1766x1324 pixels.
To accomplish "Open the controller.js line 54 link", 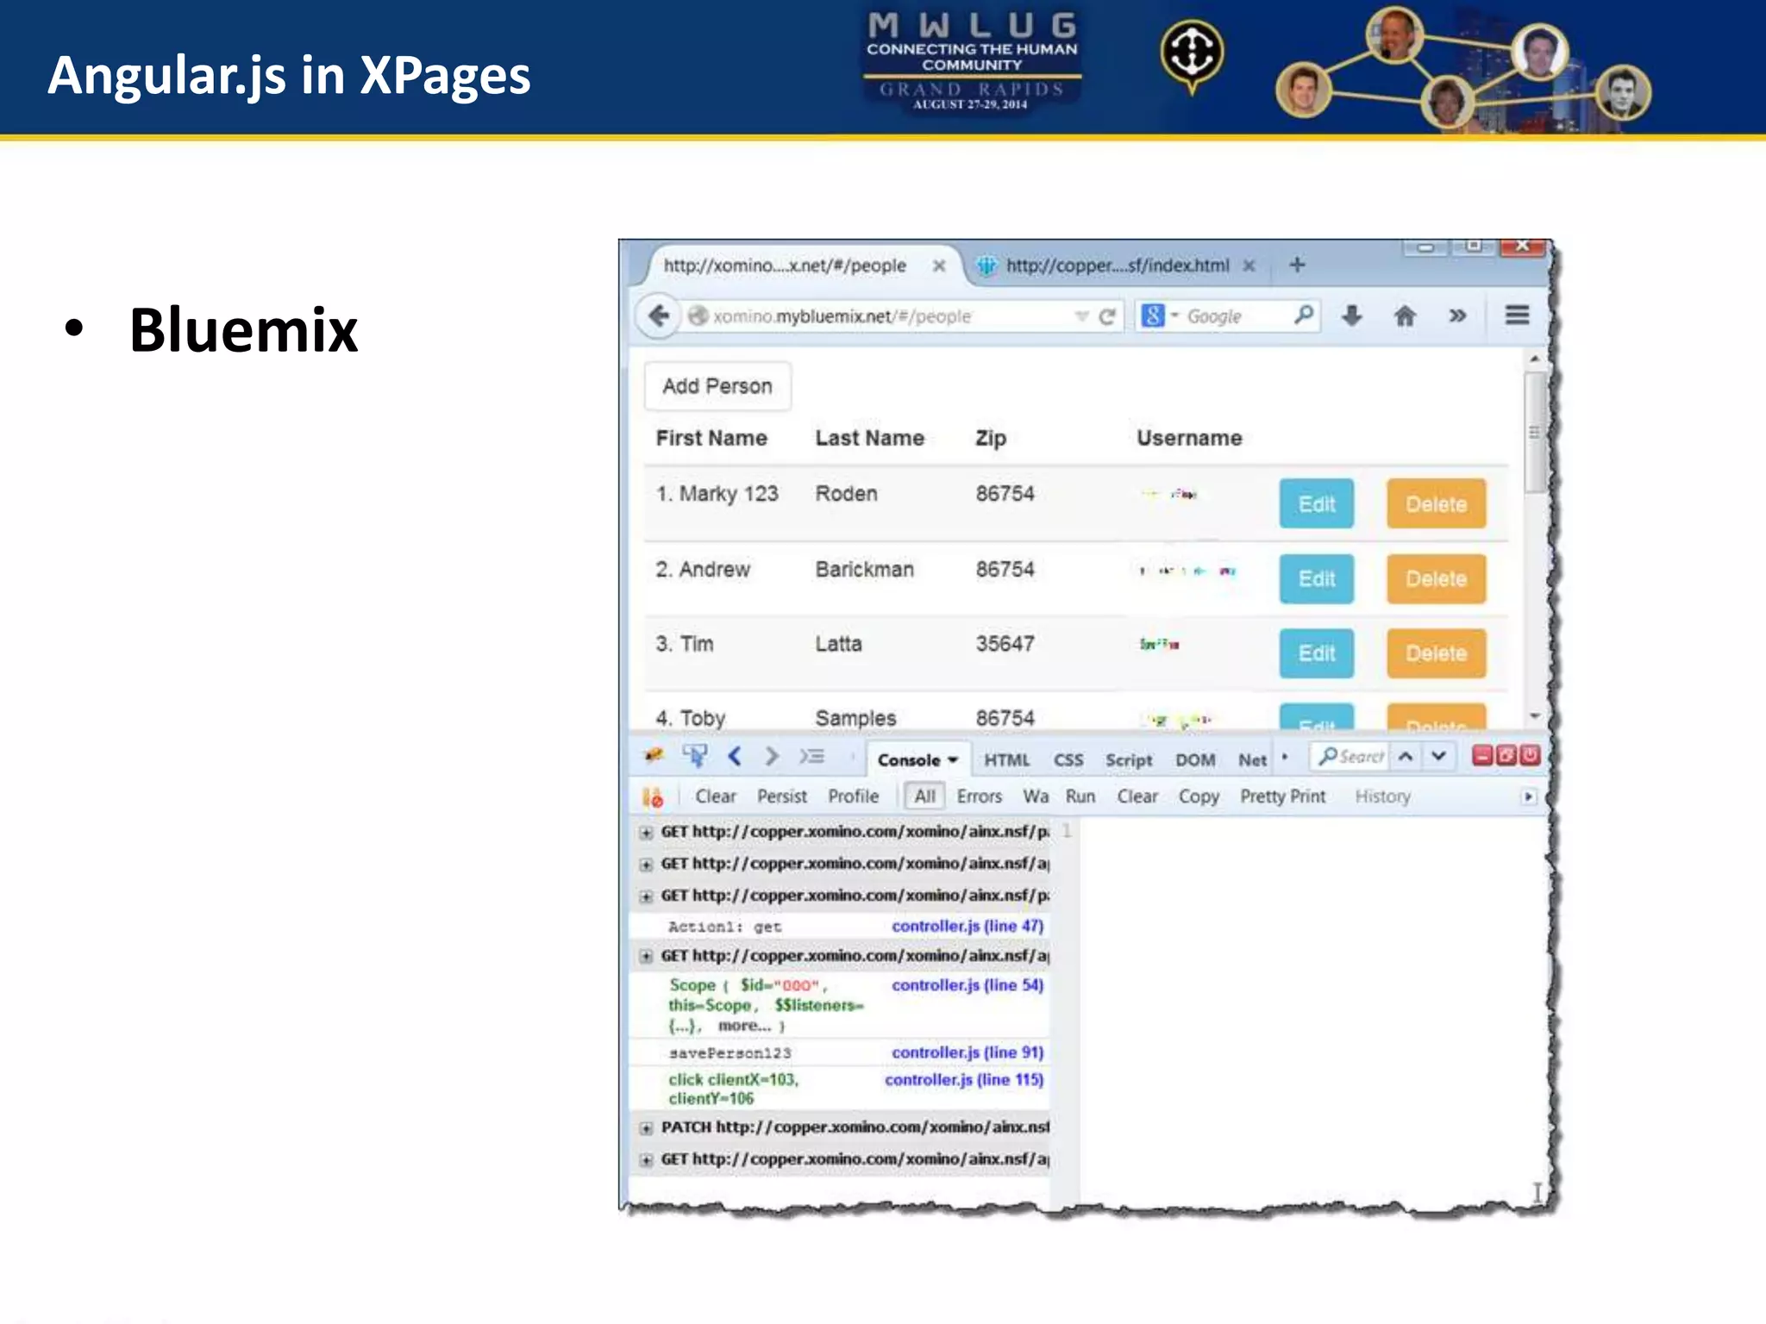I will 968,985.
